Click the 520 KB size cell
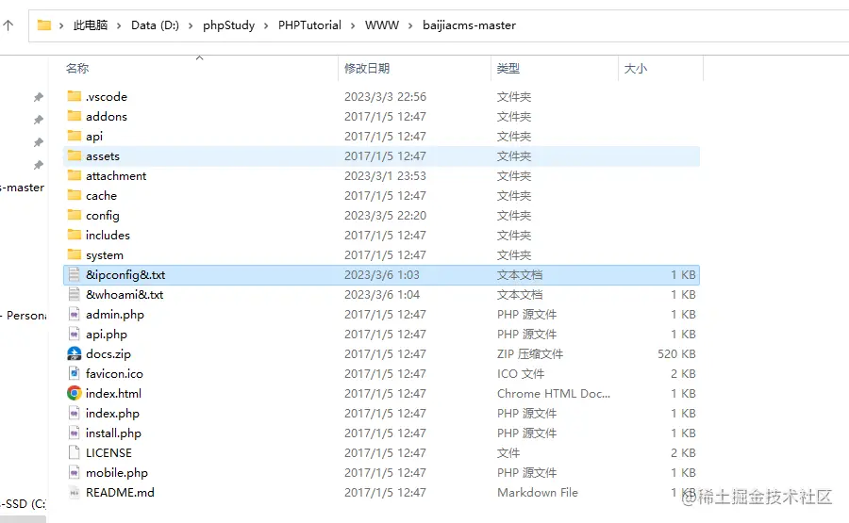This screenshot has width=849, height=523. tap(676, 353)
